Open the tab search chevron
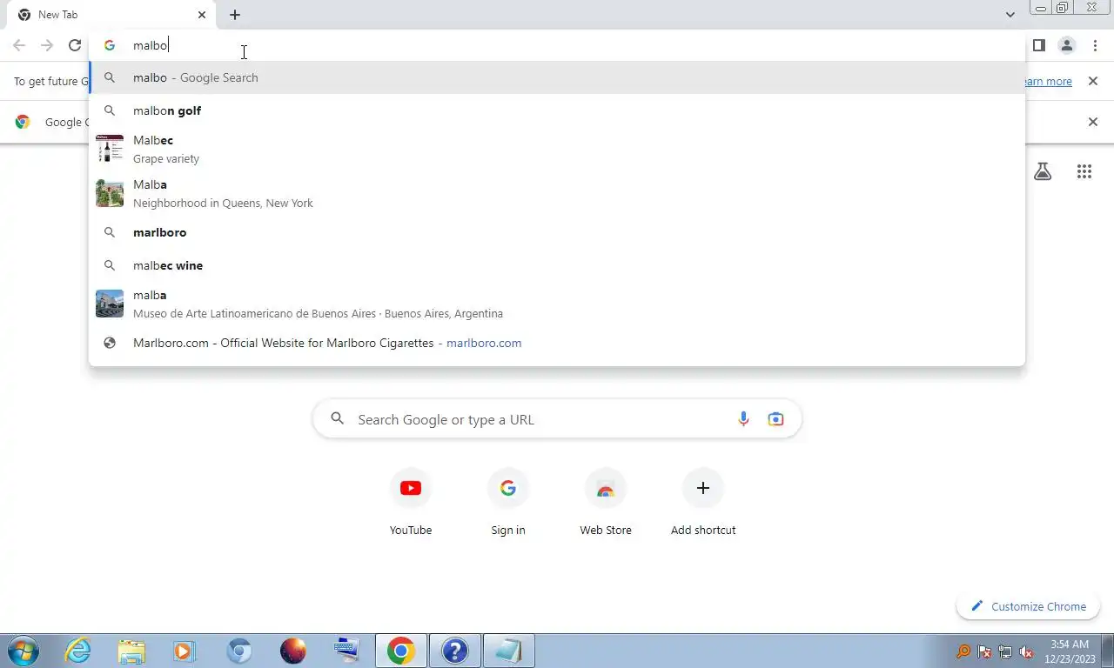 click(1010, 15)
